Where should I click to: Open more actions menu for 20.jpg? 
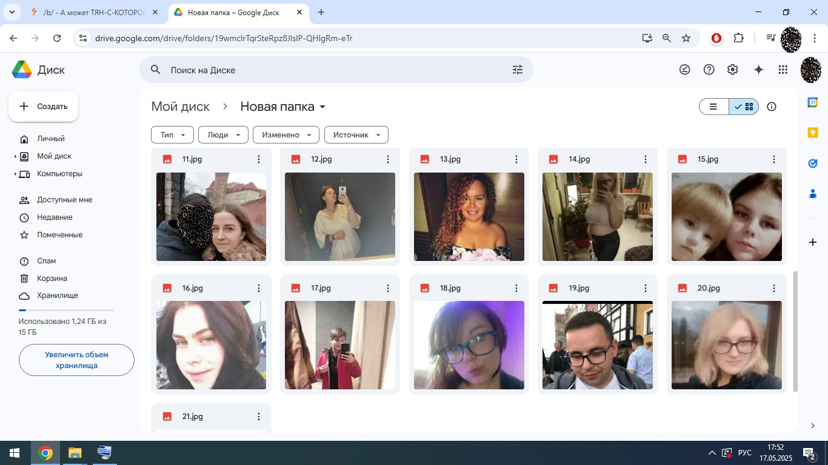point(774,288)
